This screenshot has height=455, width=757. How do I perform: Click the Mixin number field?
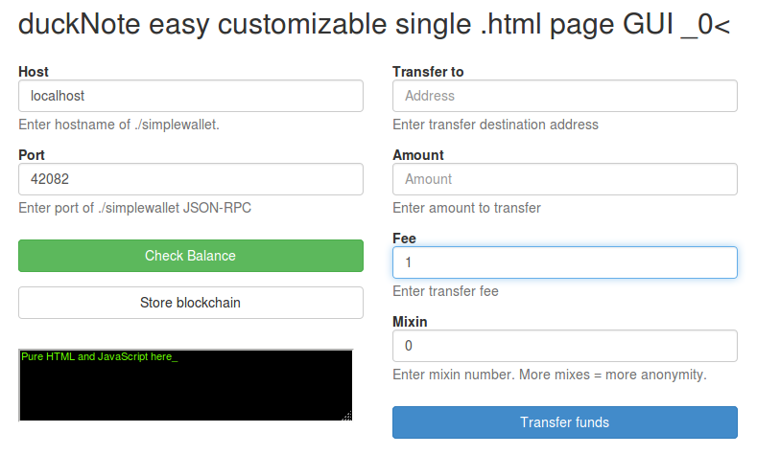tap(565, 346)
